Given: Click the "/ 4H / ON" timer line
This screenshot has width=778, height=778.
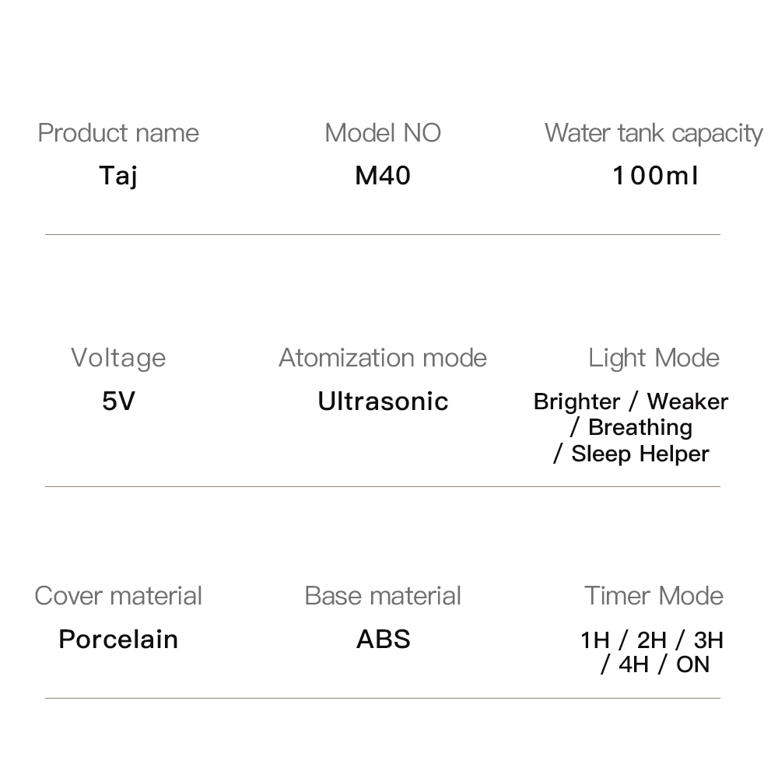Looking at the screenshot, I should tap(655, 664).
